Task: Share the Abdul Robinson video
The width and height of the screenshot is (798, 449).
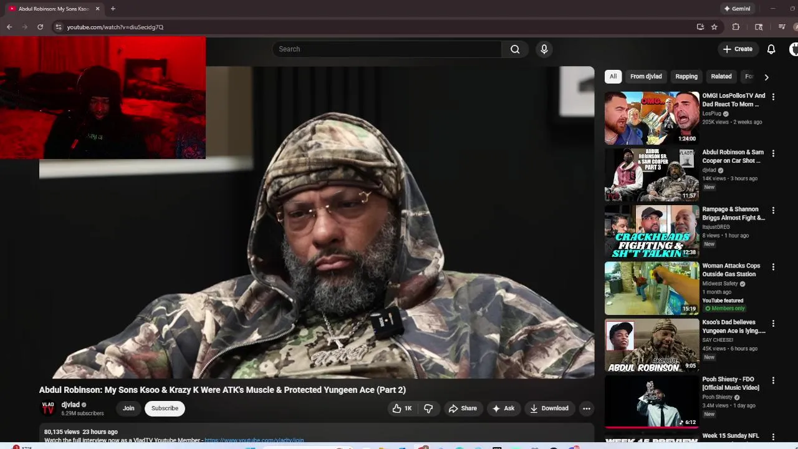Action: coord(463,408)
